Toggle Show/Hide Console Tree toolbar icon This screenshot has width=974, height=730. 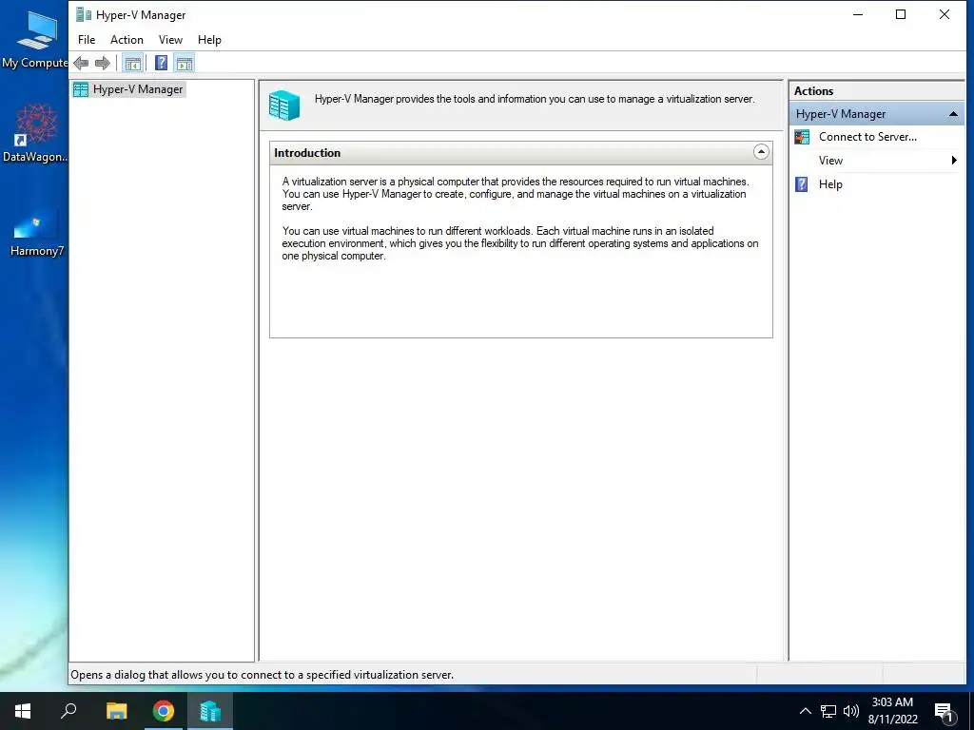132,63
